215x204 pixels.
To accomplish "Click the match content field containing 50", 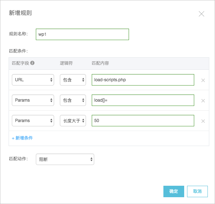I will click(x=143, y=121).
